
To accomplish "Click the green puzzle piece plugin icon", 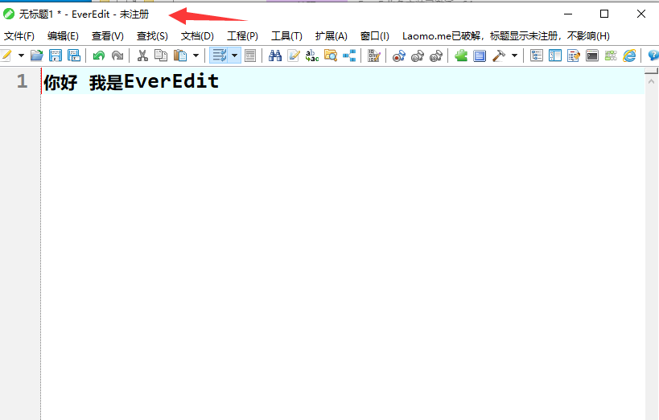I will click(461, 56).
